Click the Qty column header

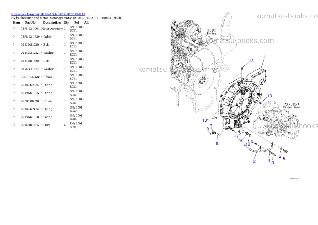pos(66,23)
